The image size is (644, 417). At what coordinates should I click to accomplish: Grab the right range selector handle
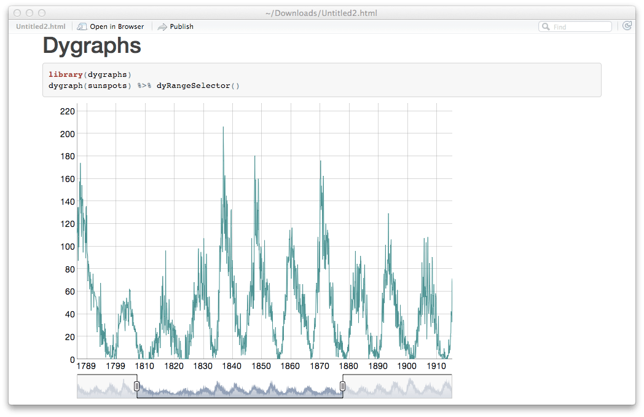point(342,386)
